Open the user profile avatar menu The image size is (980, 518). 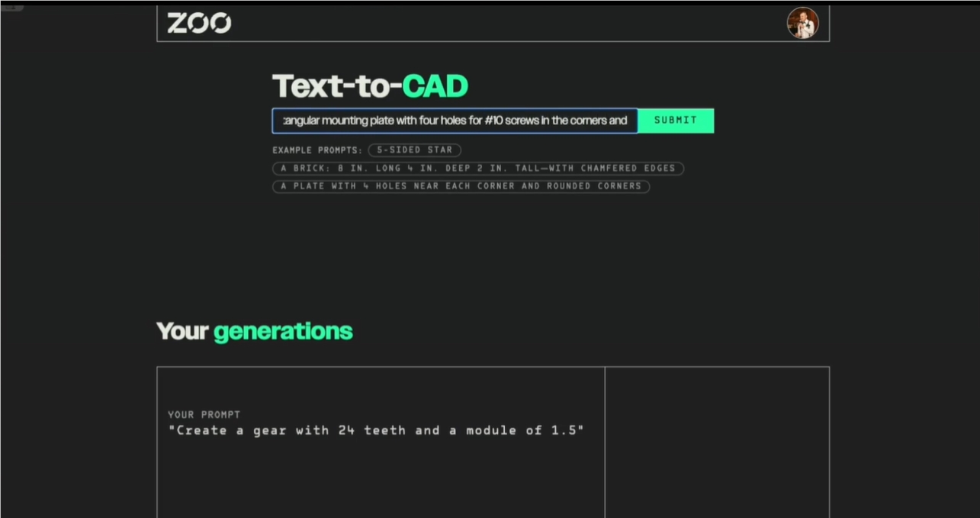click(x=802, y=24)
